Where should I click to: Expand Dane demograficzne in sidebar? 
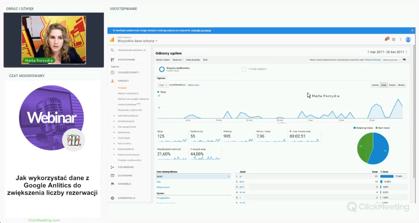coord(127,116)
